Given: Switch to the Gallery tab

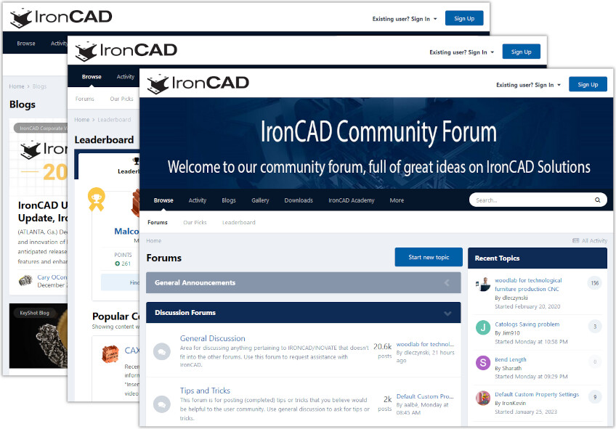Looking at the screenshot, I should pyautogui.click(x=260, y=200).
